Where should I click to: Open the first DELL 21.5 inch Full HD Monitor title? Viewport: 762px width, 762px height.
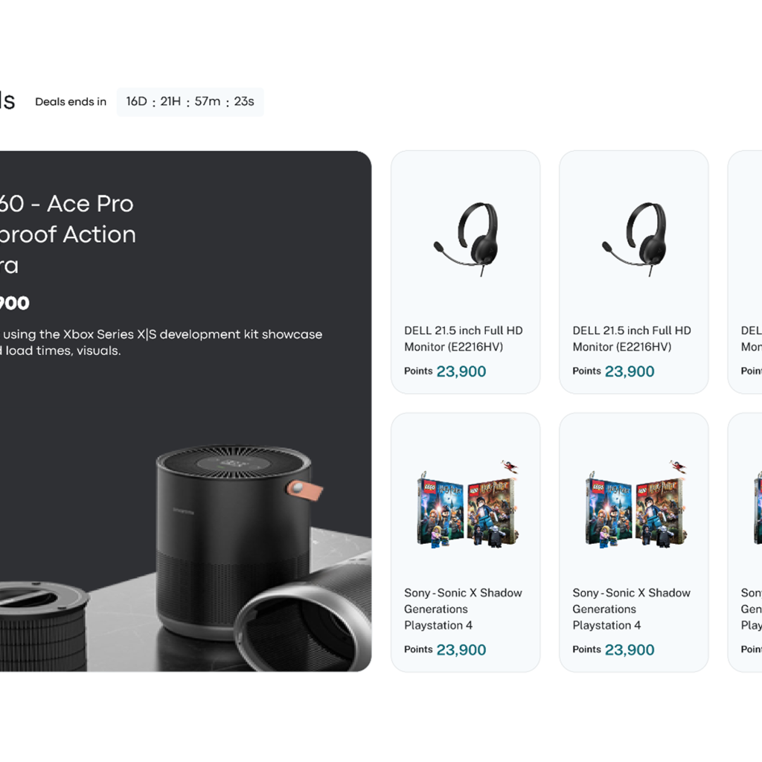click(463, 339)
